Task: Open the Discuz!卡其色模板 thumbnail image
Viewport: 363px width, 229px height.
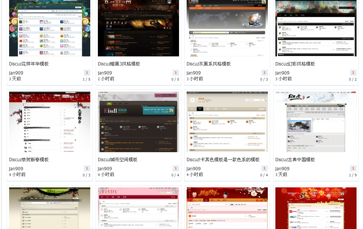Action: 227,122
